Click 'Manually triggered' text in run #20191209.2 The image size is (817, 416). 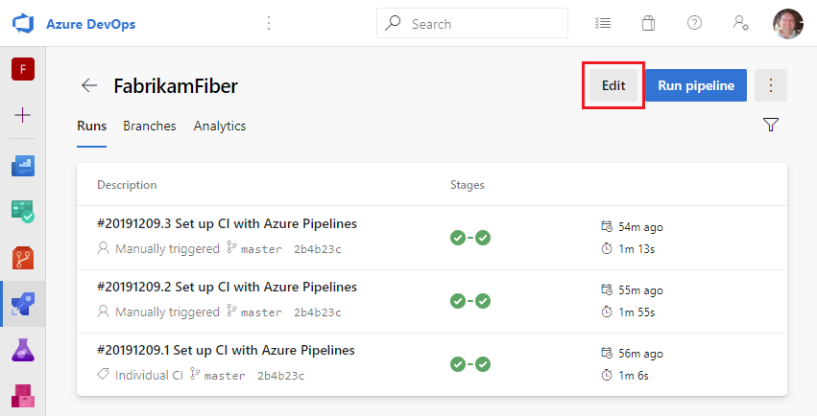(x=167, y=312)
